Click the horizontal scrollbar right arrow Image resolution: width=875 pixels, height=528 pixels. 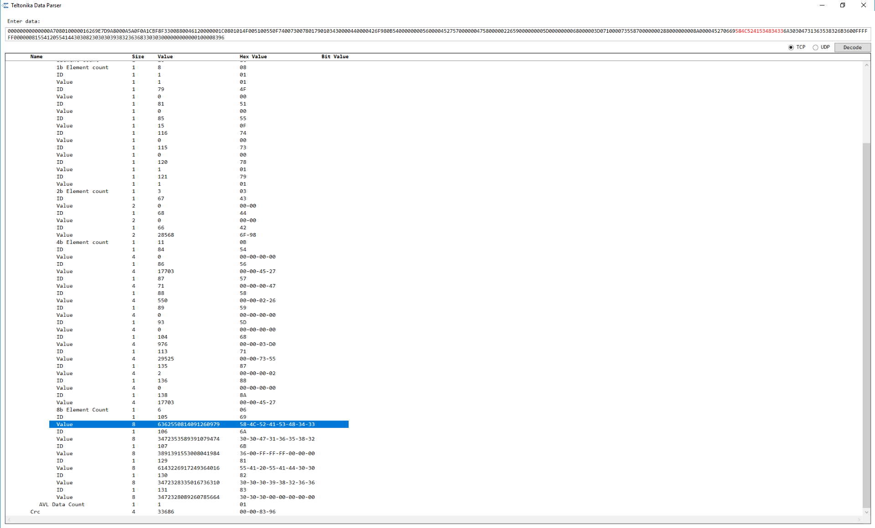click(x=860, y=519)
